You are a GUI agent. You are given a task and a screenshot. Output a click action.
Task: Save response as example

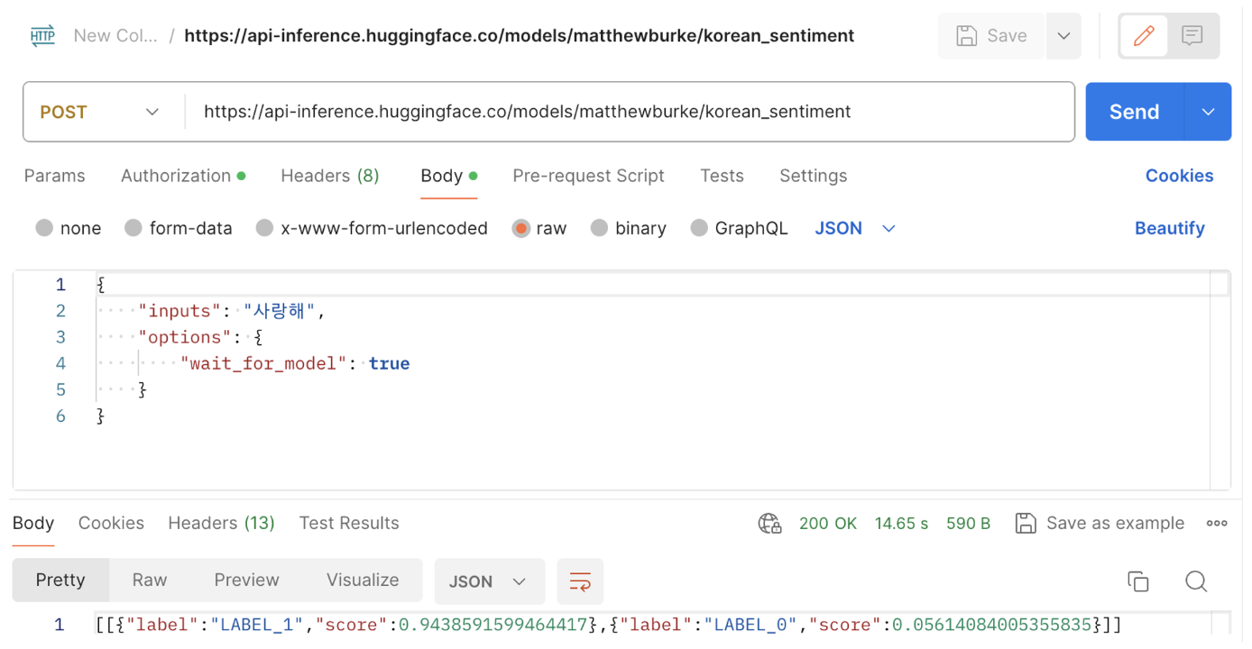click(1100, 523)
